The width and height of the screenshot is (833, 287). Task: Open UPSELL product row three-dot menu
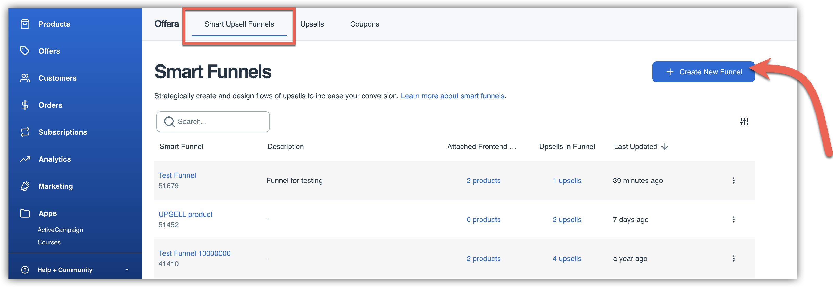click(734, 219)
